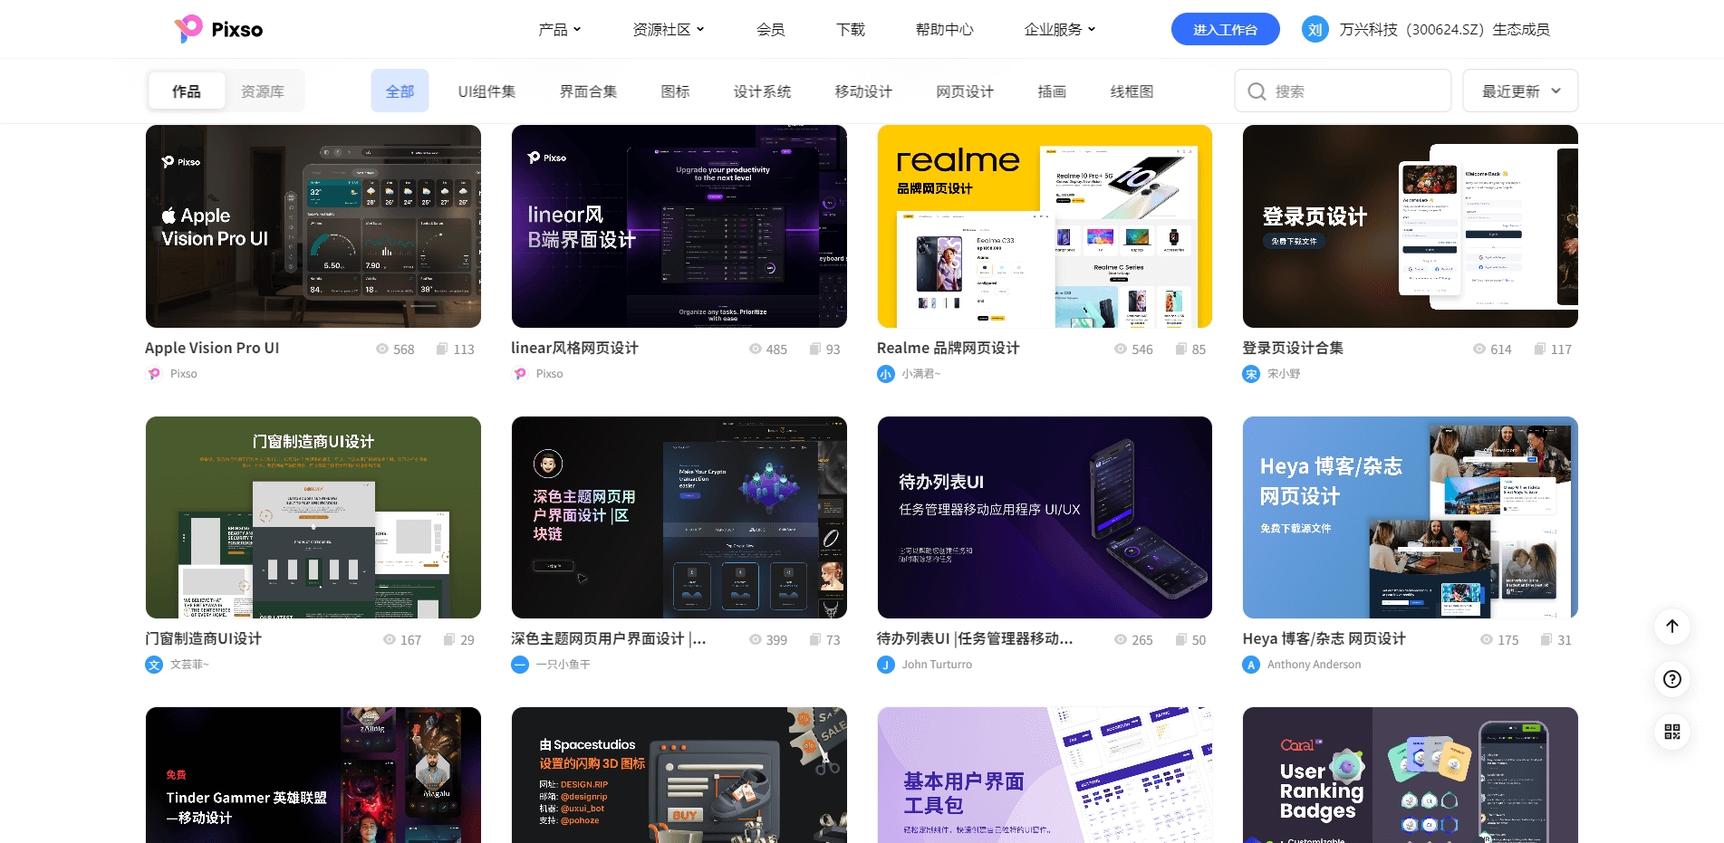Select the 图标 category filter
Screen dimensions: 1724x843
(675, 91)
